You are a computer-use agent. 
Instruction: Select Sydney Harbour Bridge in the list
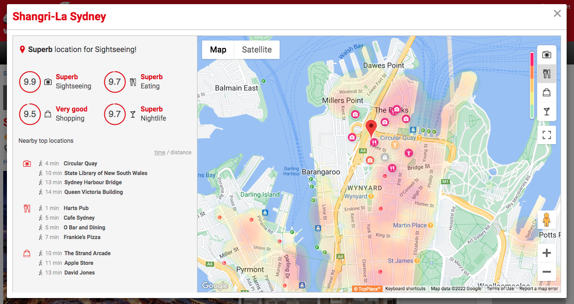[x=93, y=182]
